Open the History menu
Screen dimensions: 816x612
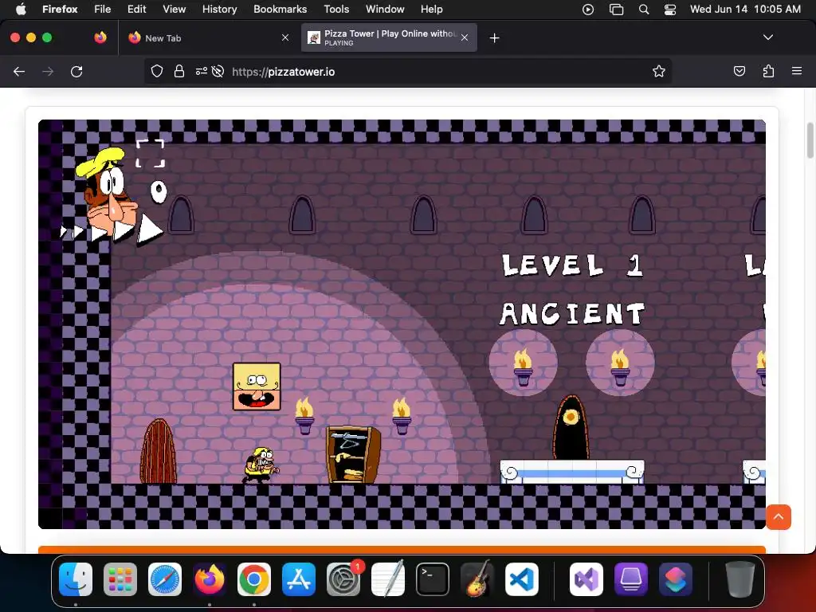(220, 9)
